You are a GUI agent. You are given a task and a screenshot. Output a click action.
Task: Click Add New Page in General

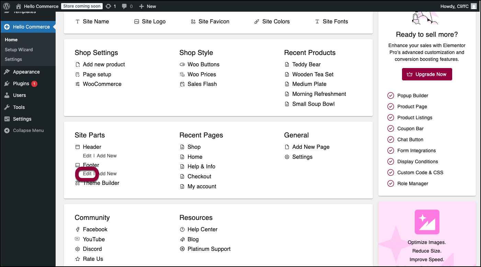(311, 147)
